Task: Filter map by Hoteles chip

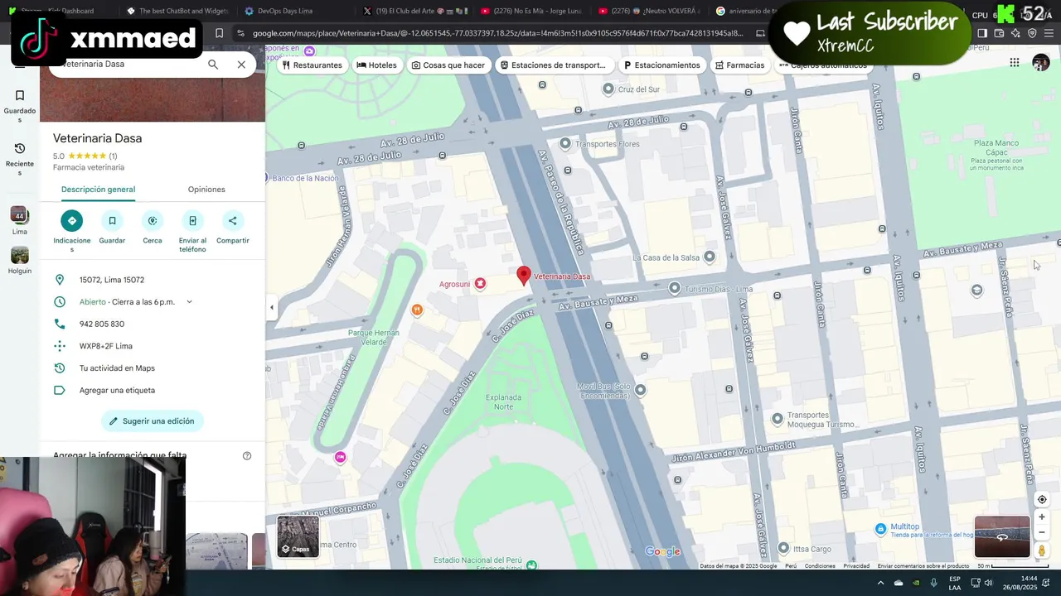Action: [x=376, y=65]
